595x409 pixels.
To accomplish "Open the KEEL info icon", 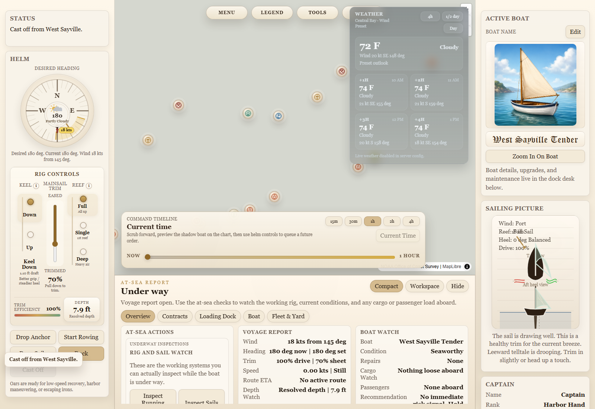I will (36, 186).
